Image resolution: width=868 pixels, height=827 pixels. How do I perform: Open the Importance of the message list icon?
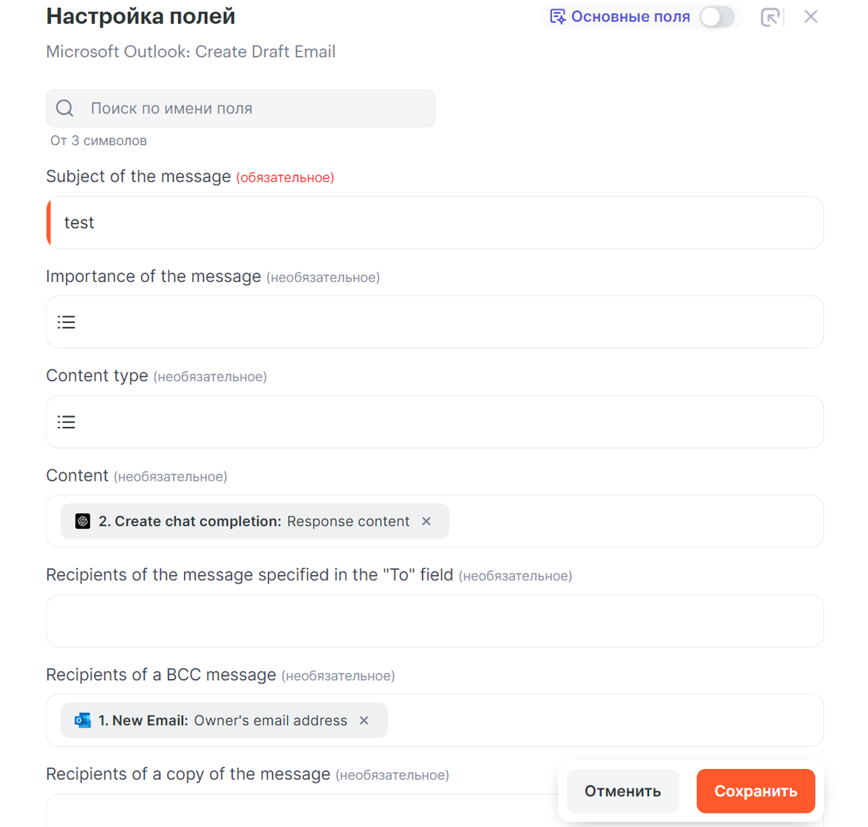tap(67, 322)
